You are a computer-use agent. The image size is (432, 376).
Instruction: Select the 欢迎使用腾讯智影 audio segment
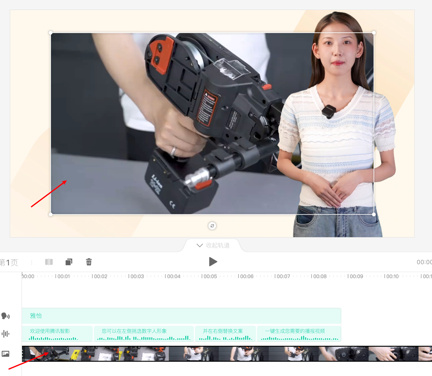(x=57, y=333)
